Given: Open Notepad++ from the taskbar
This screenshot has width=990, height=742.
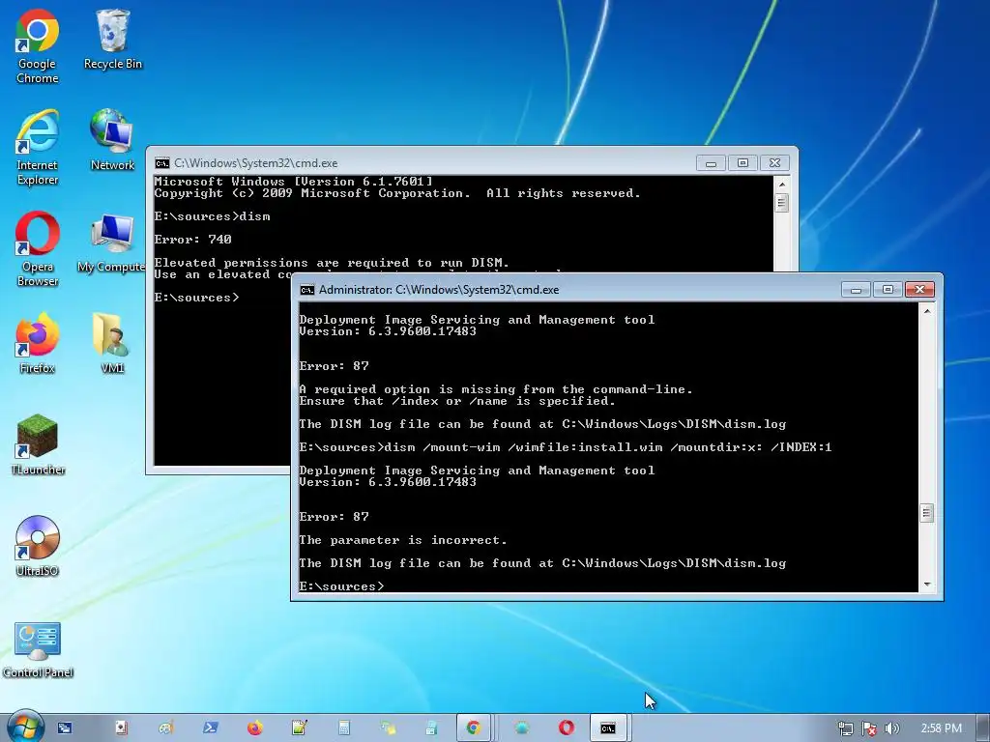Looking at the screenshot, I should [x=300, y=728].
